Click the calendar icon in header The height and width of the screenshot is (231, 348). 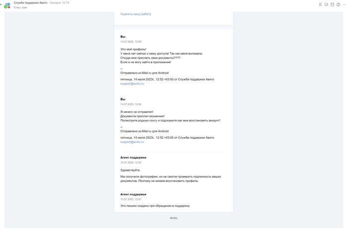tap(333, 4)
